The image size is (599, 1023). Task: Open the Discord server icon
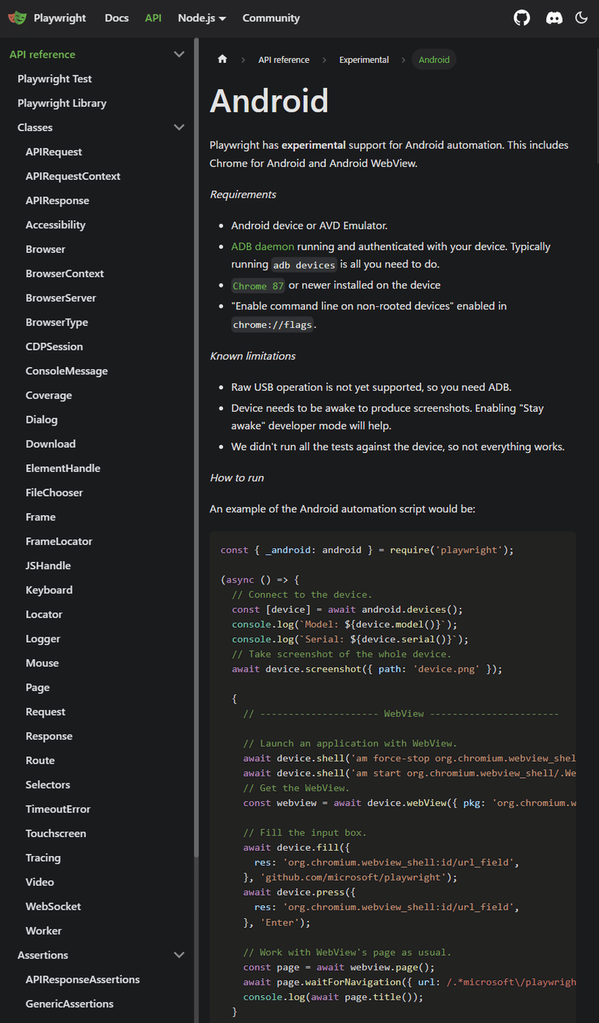[554, 18]
